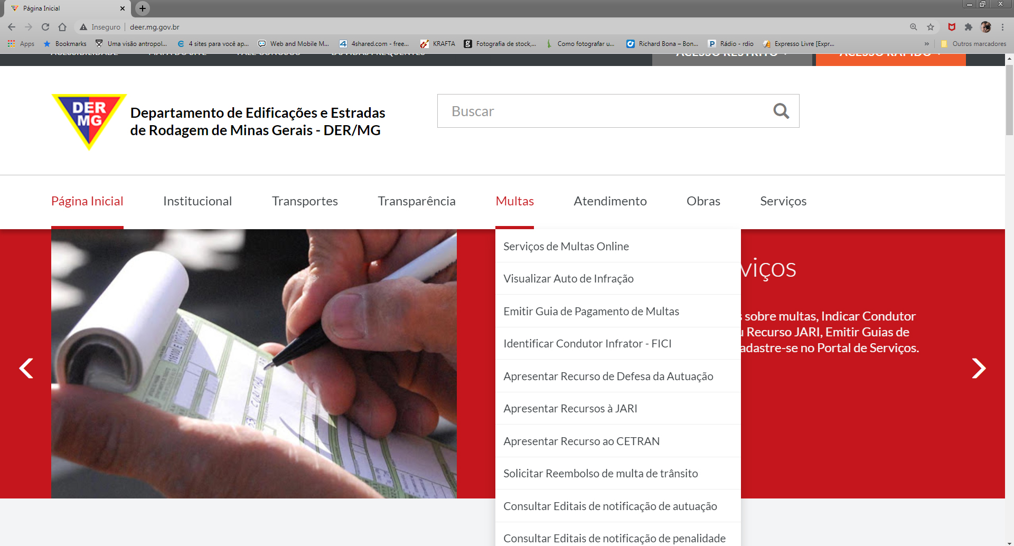
Task: Choose Apresentar Recursos à JARI
Action: point(570,409)
